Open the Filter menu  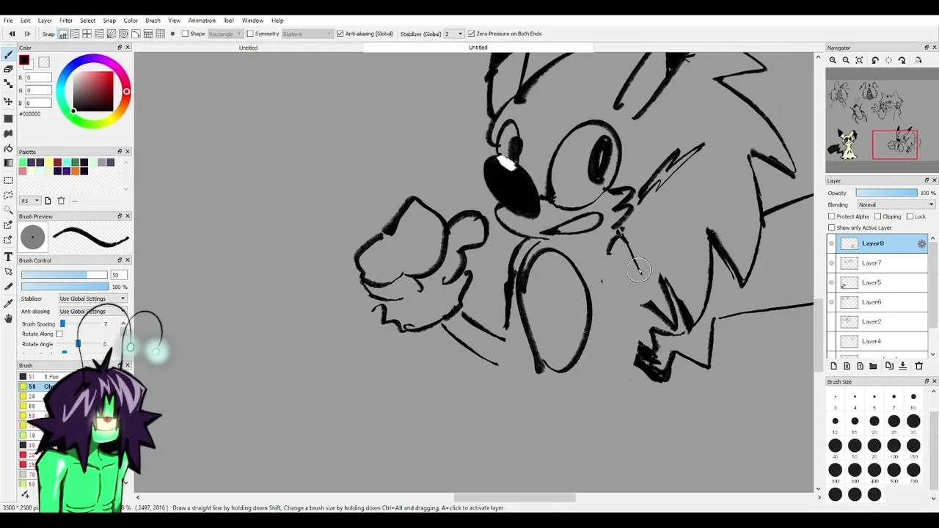[x=66, y=21]
